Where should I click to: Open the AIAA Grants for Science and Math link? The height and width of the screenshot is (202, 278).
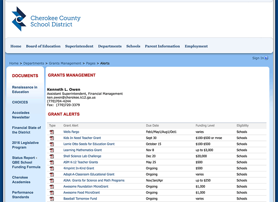tap(94, 180)
